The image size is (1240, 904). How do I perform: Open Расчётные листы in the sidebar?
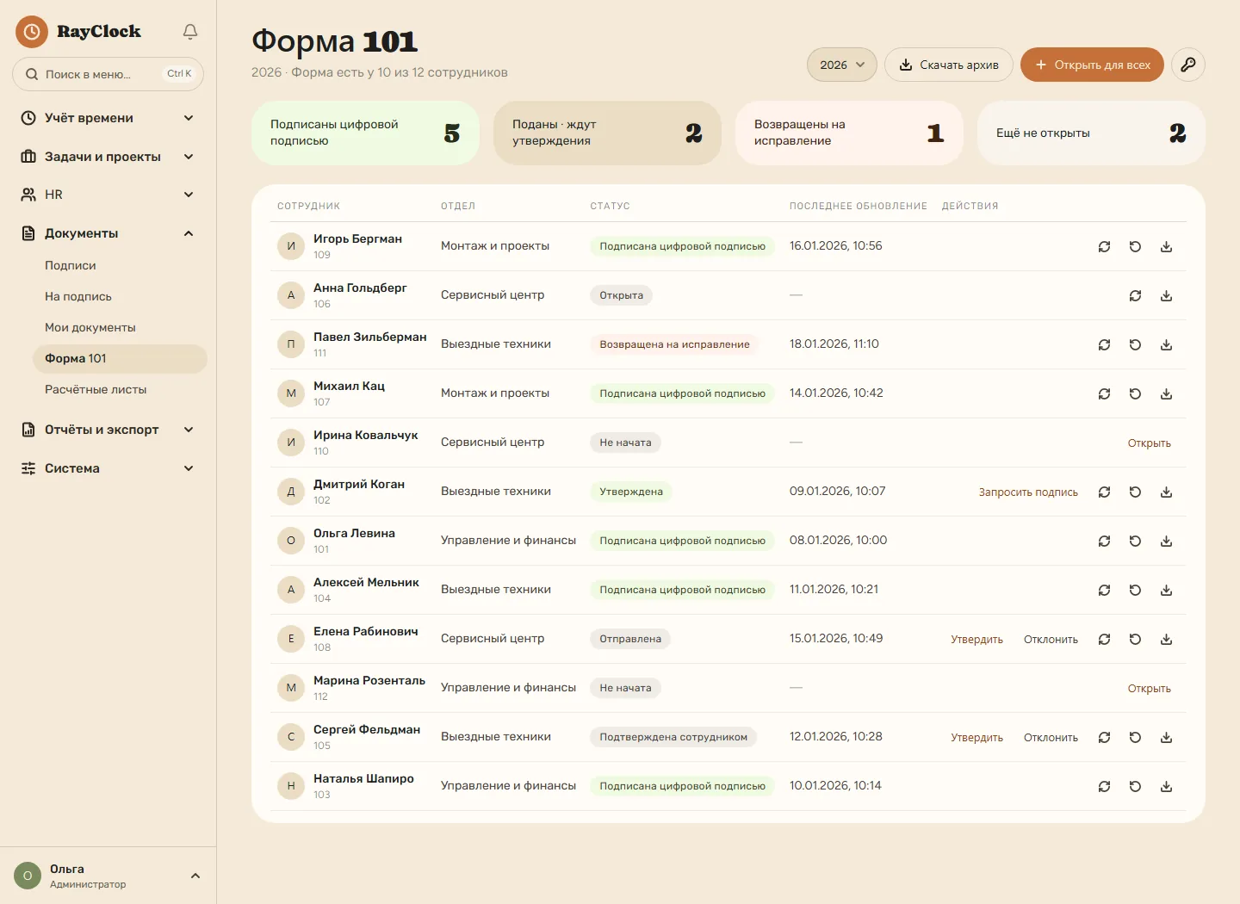point(120,390)
